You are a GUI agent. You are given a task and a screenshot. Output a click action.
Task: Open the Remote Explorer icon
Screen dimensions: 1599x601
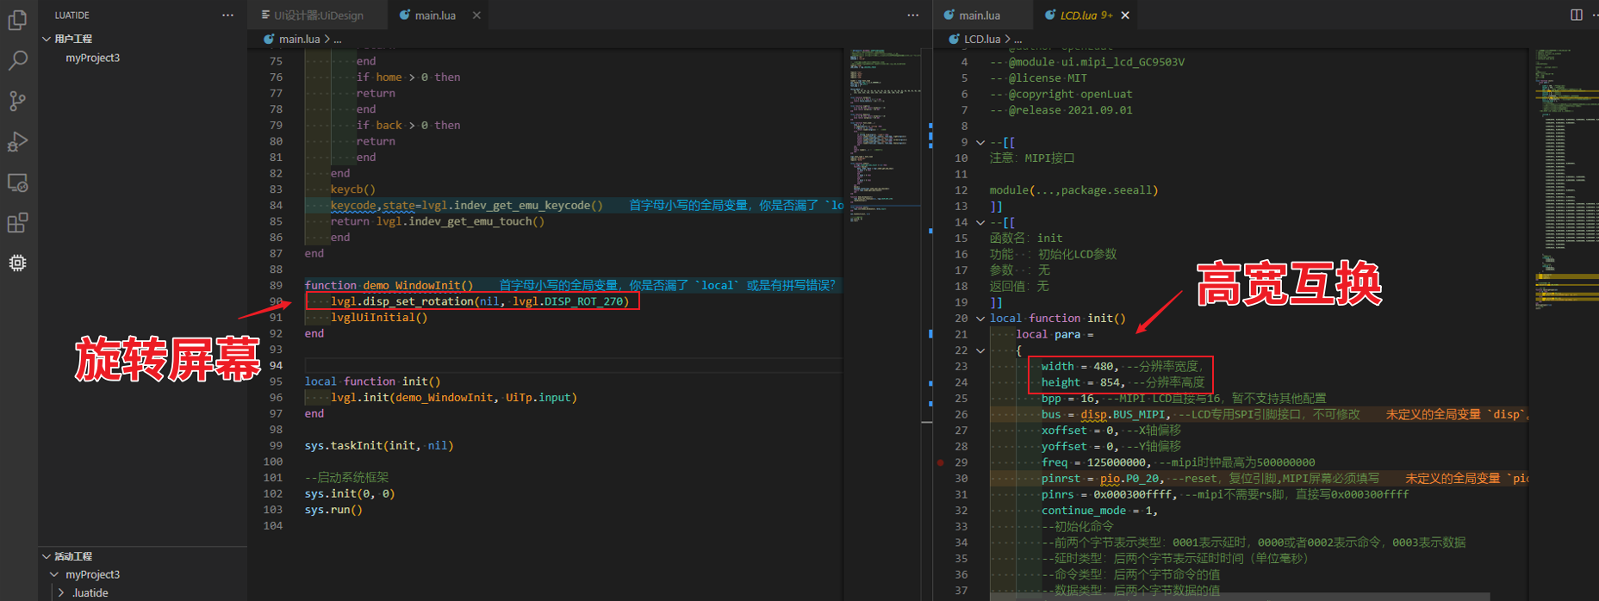point(17,183)
